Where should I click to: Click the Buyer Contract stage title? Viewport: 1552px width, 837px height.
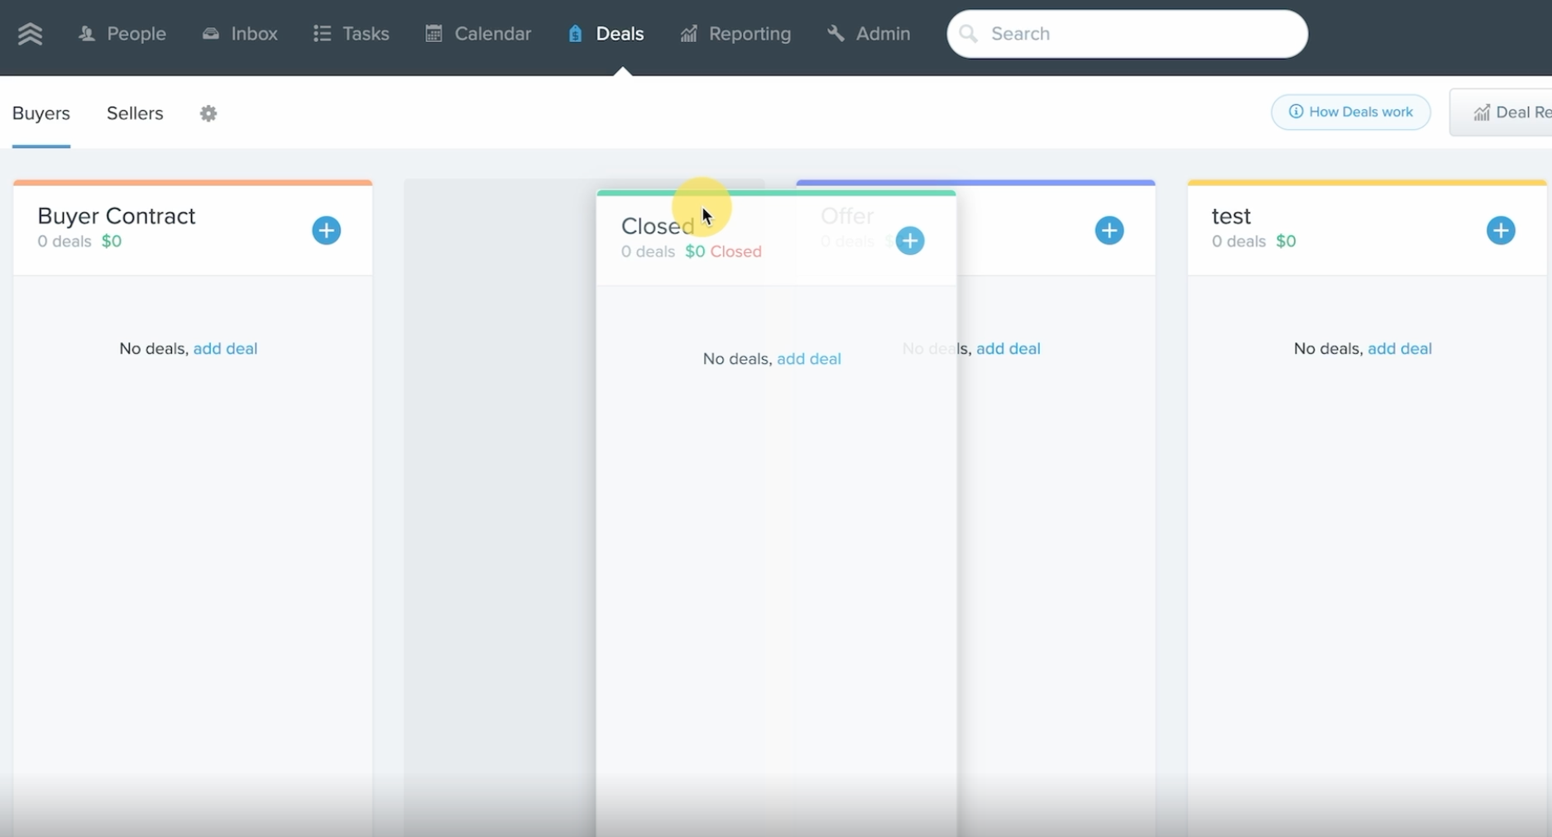(x=117, y=216)
